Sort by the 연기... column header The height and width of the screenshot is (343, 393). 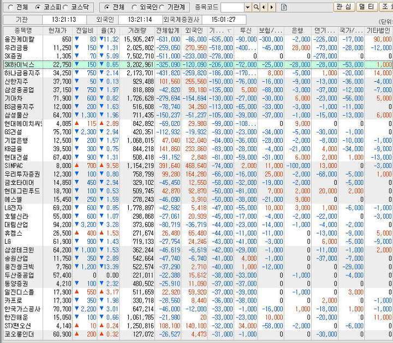[325, 31]
